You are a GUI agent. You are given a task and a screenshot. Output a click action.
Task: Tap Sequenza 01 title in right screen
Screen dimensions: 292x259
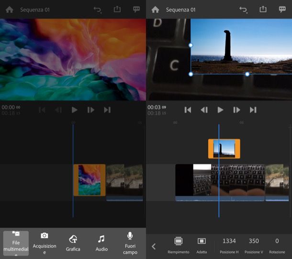point(181,10)
